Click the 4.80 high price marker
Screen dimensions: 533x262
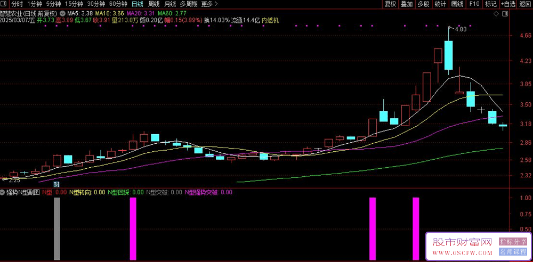pos(461,29)
